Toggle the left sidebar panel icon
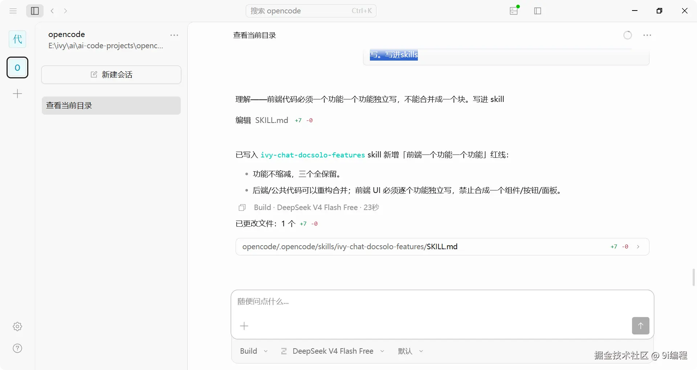 tap(35, 11)
